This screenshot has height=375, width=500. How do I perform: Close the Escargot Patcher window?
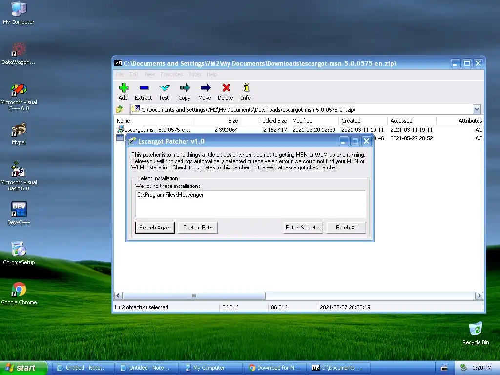tap(366, 141)
